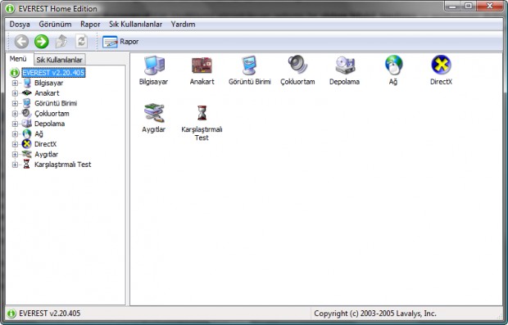Open the Anakart motherboard icon in main pane

202,65
